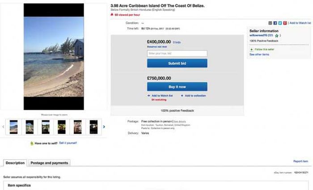The image size is (313, 190).
Task: Click the 'Report item' link
Action: point(300,161)
